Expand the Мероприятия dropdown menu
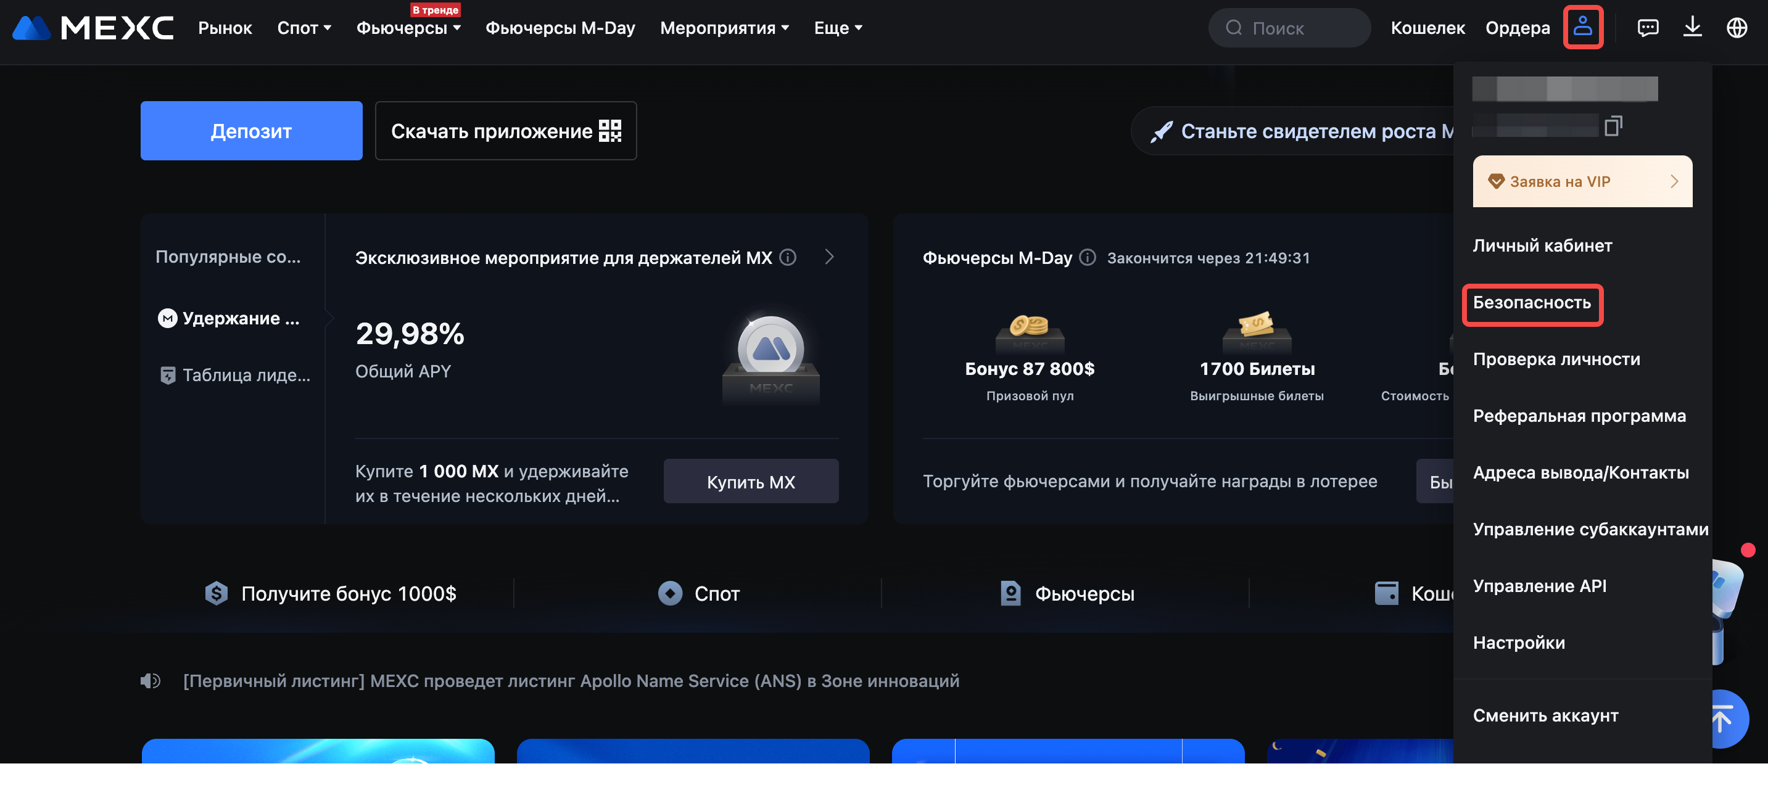Image resolution: width=1768 pixels, height=798 pixels. [x=724, y=28]
